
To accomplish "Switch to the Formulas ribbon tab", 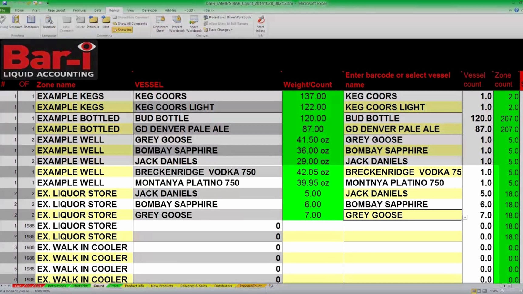I will click(x=79, y=10).
